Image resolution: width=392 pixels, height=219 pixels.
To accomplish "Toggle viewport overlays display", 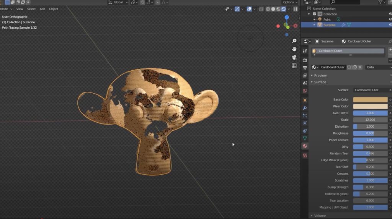I will click(x=249, y=9).
